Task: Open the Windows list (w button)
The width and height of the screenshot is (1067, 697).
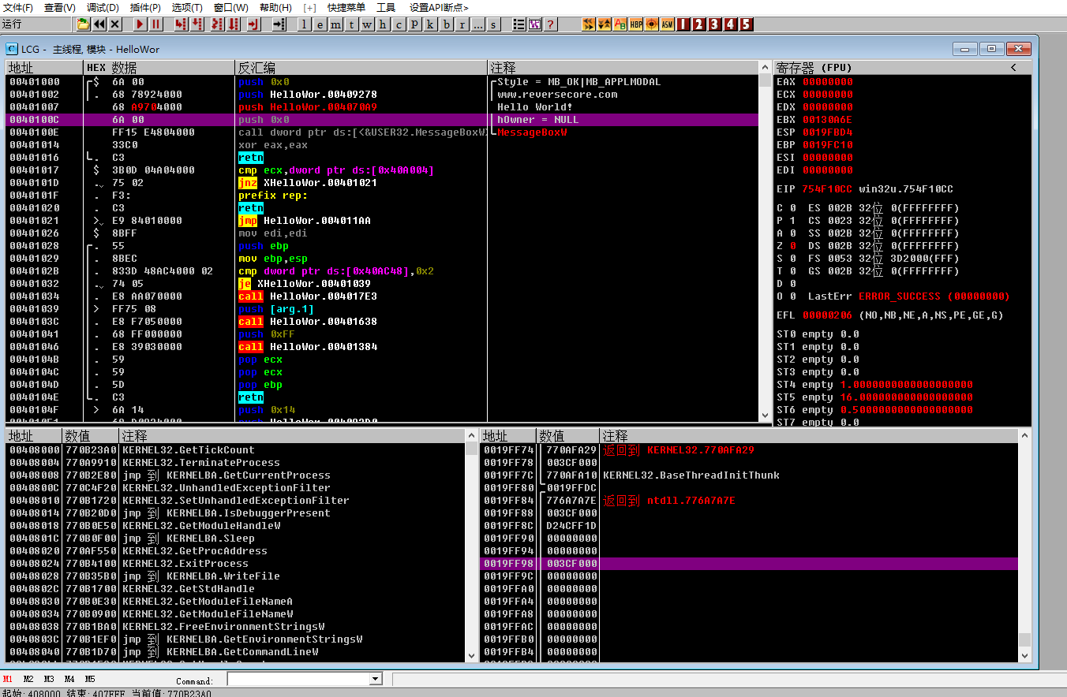Action: click(x=367, y=24)
